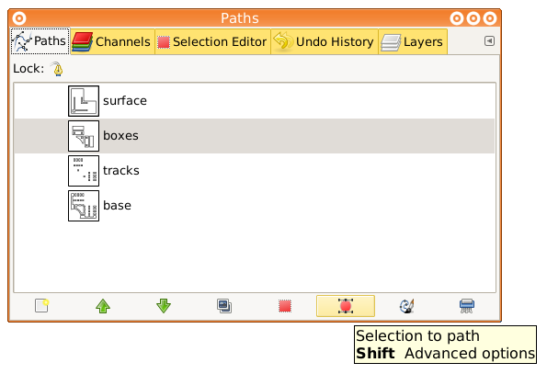Screen dimensions: 547x374
Task: Select the surface path row
Action: tap(255, 101)
